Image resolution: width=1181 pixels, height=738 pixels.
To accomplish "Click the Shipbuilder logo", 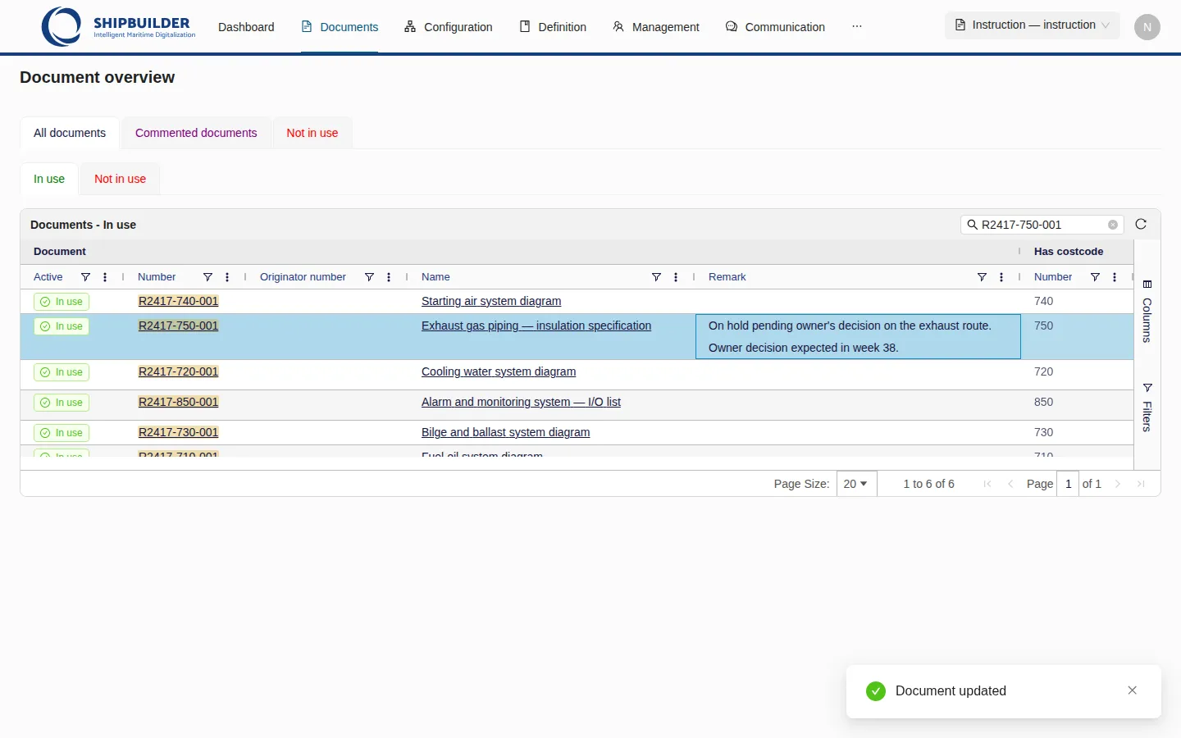I will 118,26.
